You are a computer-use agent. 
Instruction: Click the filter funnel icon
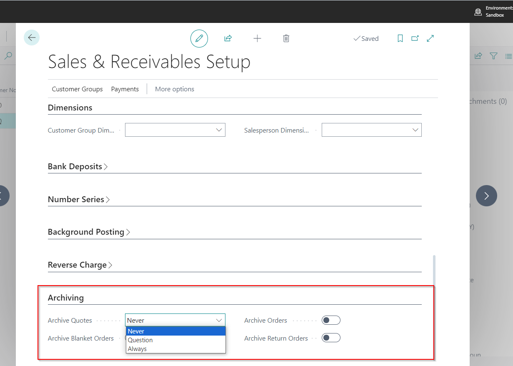click(493, 56)
